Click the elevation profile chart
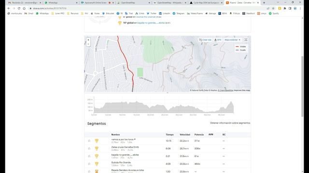 [x=164, y=106]
